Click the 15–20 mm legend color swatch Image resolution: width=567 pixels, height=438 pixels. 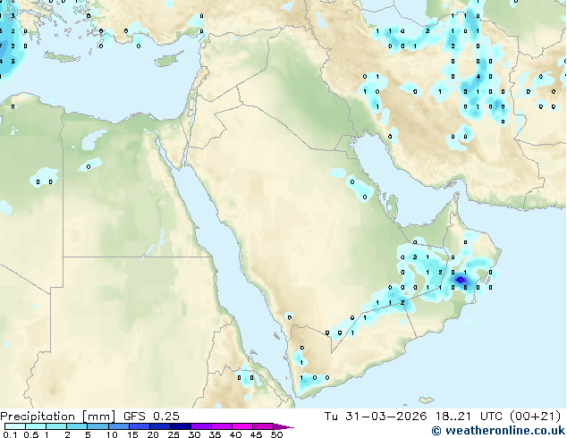[x=140, y=426]
